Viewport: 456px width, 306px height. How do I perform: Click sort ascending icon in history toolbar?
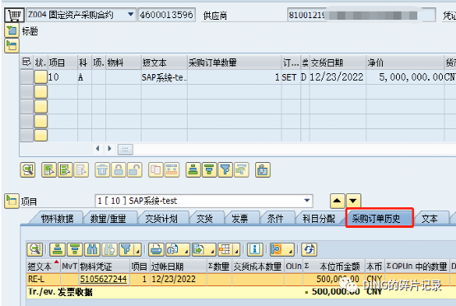coord(58,249)
